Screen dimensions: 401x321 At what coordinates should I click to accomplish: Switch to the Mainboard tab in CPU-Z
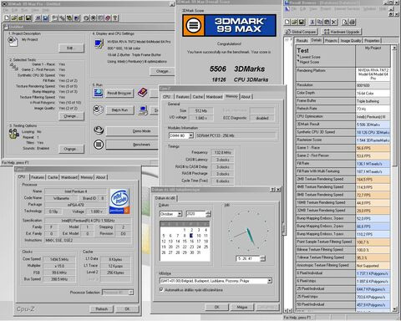coord(69,177)
